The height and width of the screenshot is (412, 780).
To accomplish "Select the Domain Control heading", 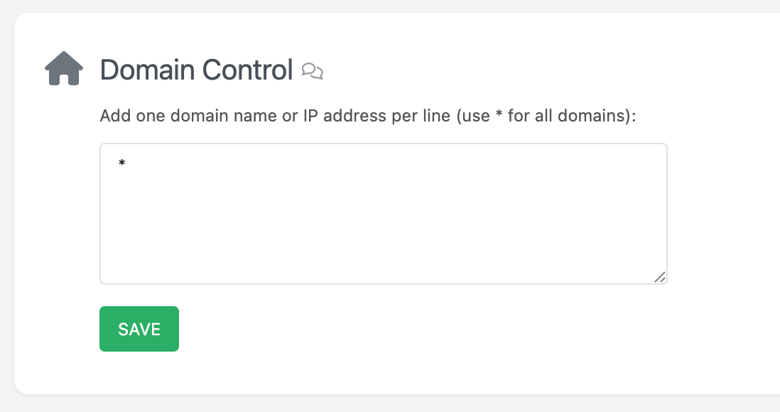I will coord(196,70).
